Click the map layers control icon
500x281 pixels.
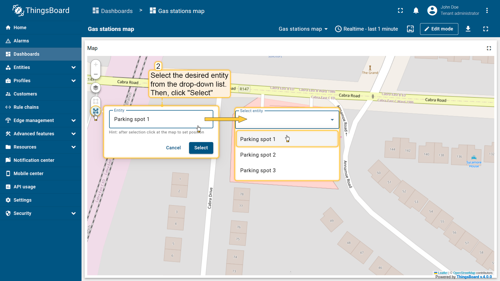pyautogui.click(x=96, y=88)
